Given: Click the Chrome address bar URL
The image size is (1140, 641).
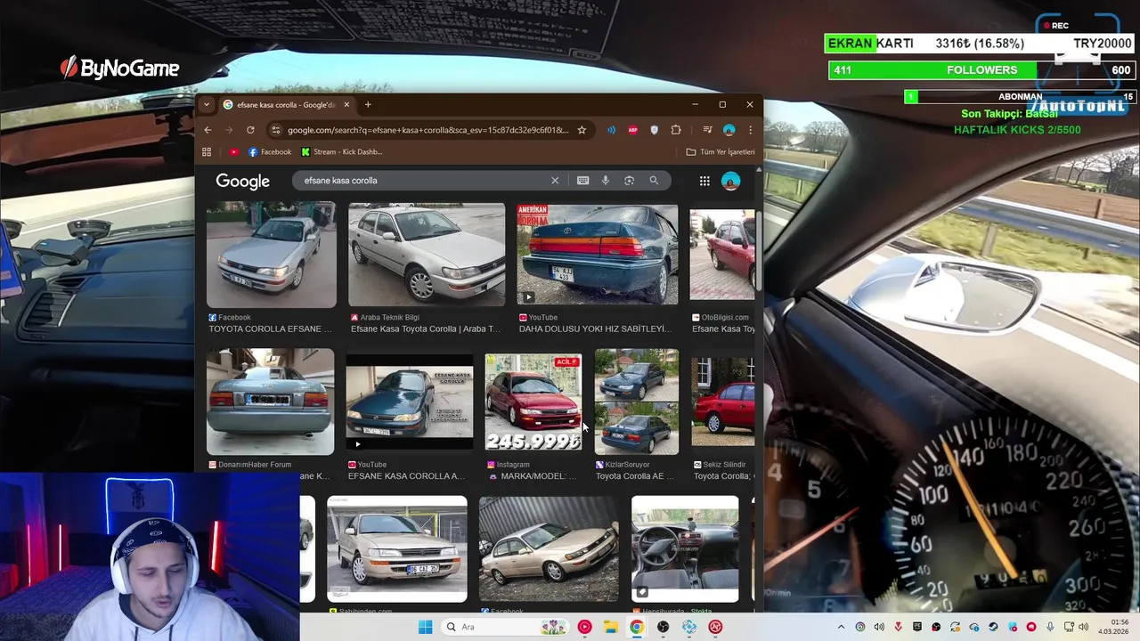Looking at the screenshot, I should tap(427, 130).
